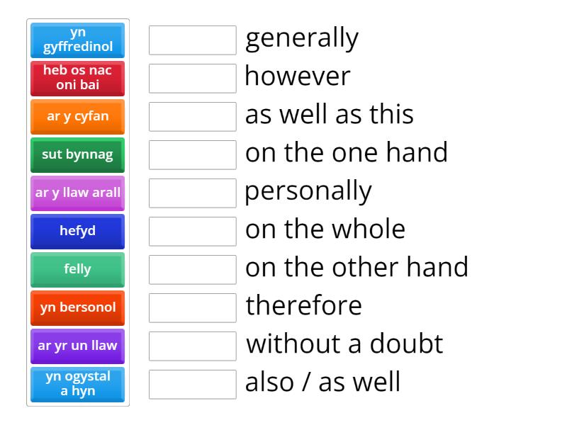Viewport: 567px width, 425px height.
Task: Click the 'also / as well' answer box
Action: pos(192,384)
